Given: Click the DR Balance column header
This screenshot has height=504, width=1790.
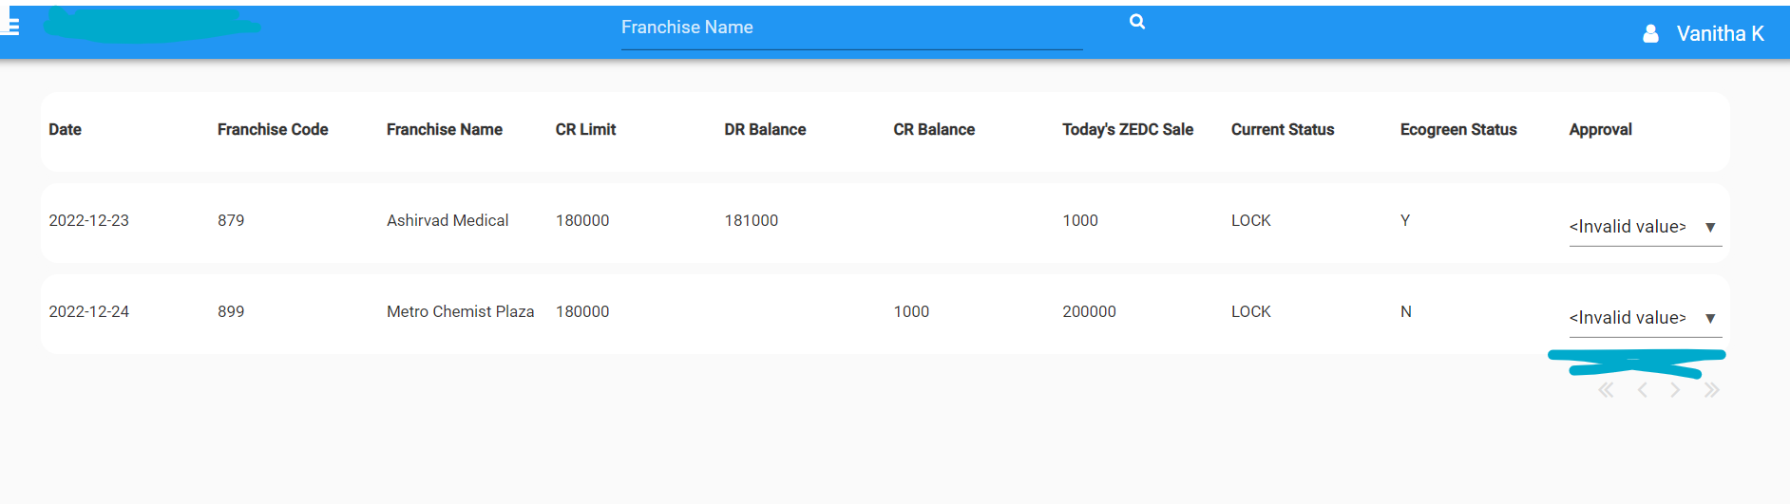Looking at the screenshot, I should pos(765,130).
